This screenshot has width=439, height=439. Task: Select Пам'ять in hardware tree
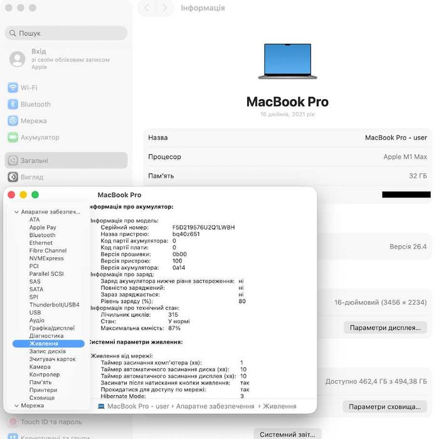pos(40,382)
